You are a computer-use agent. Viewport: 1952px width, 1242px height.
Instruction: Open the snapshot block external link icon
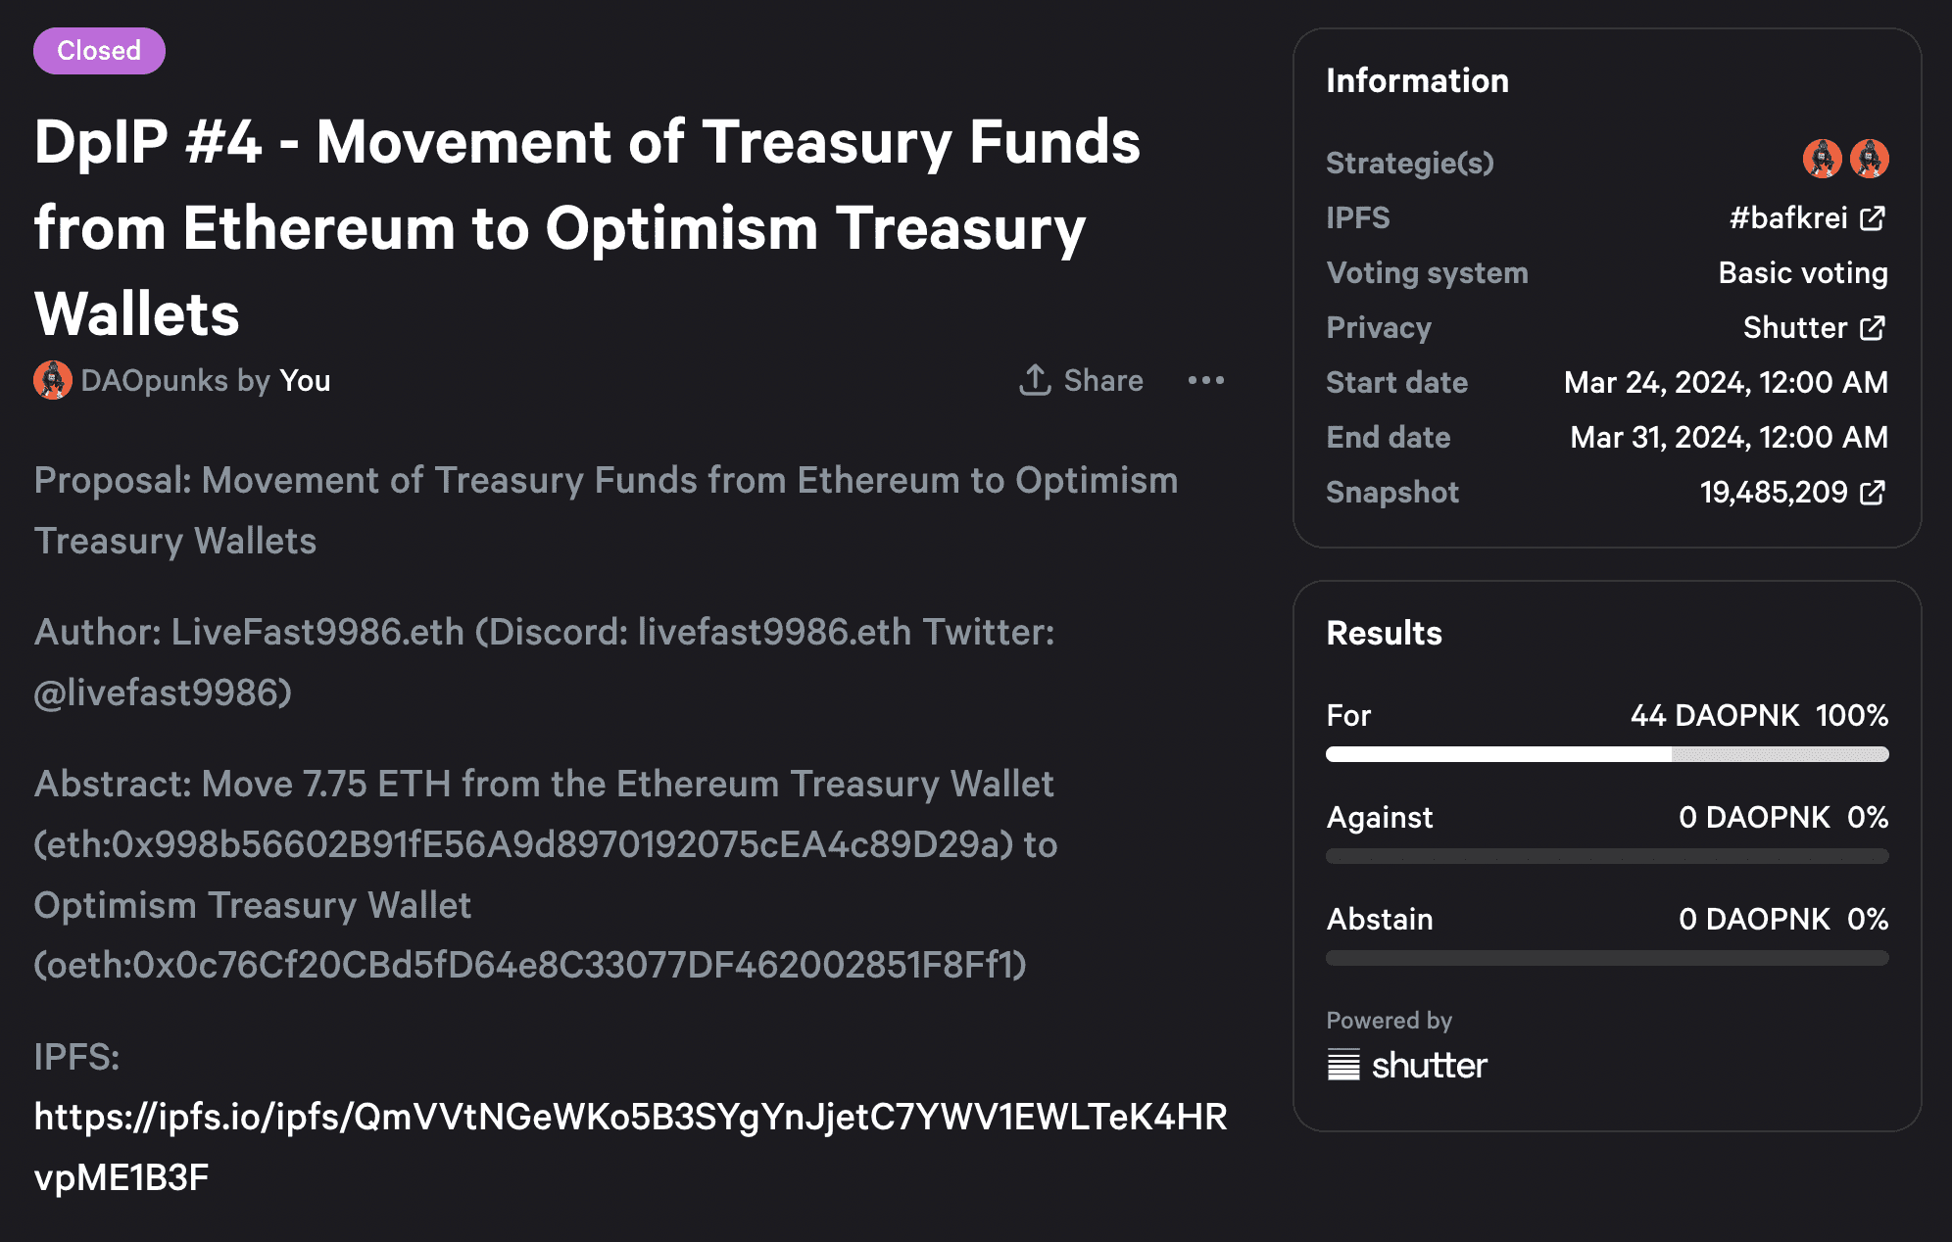(1872, 493)
